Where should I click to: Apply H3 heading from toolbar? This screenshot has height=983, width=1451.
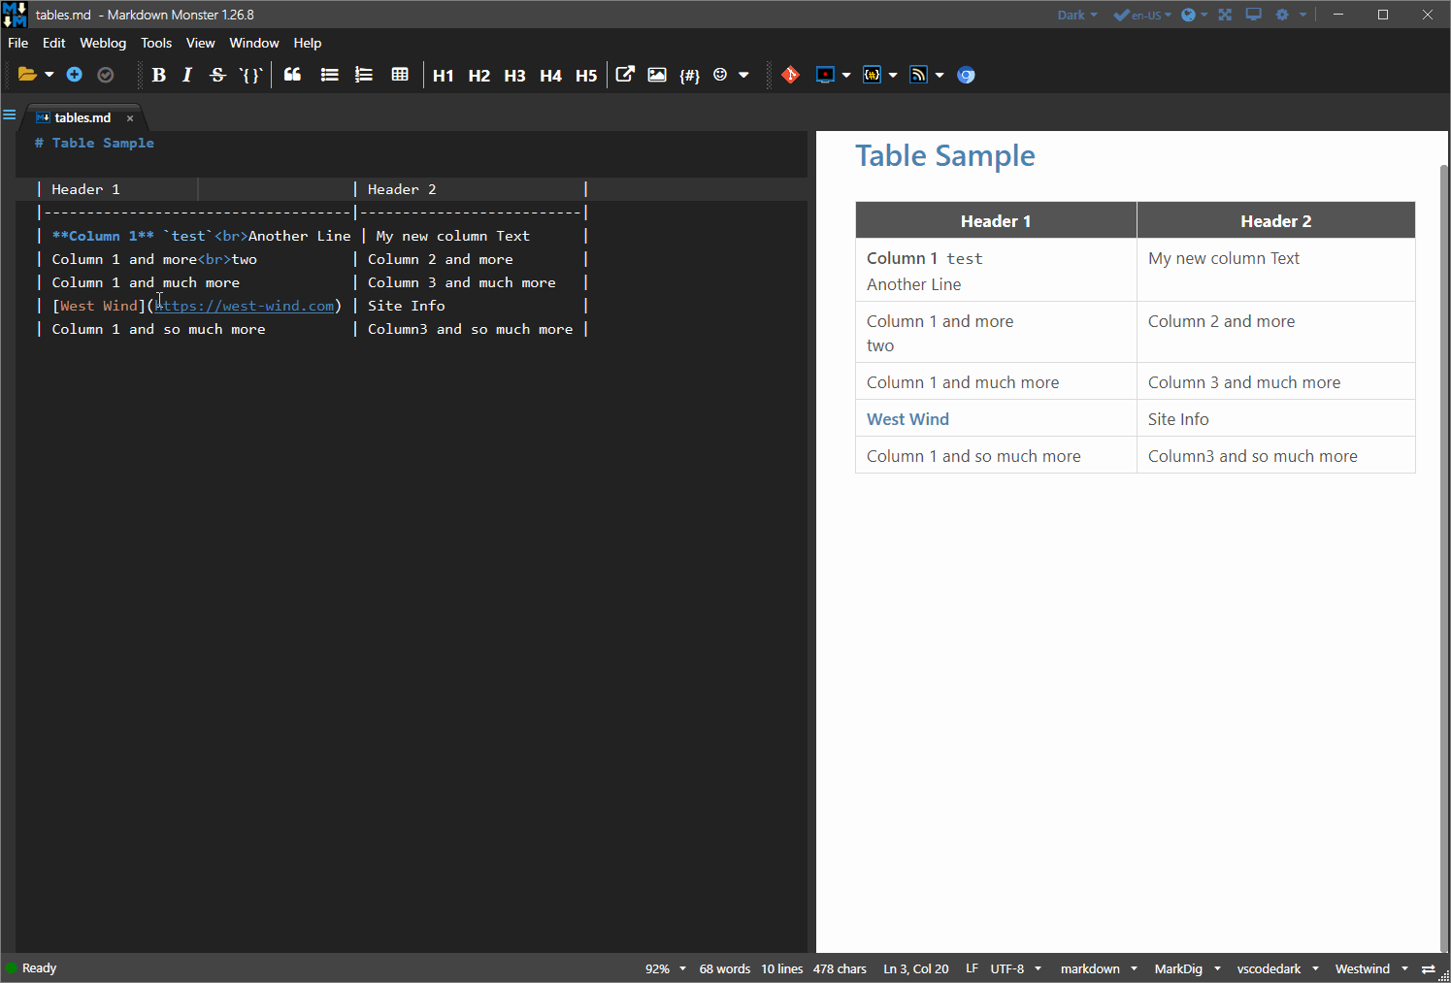514,76
